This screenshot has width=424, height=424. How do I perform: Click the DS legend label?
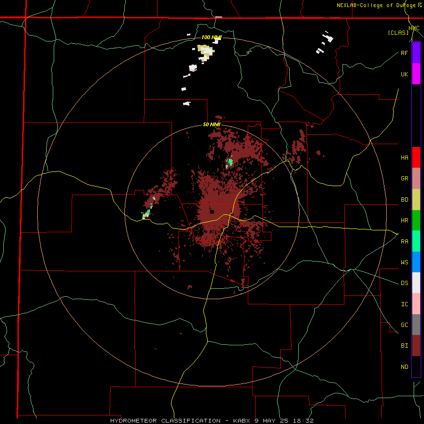click(x=405, y=283)
